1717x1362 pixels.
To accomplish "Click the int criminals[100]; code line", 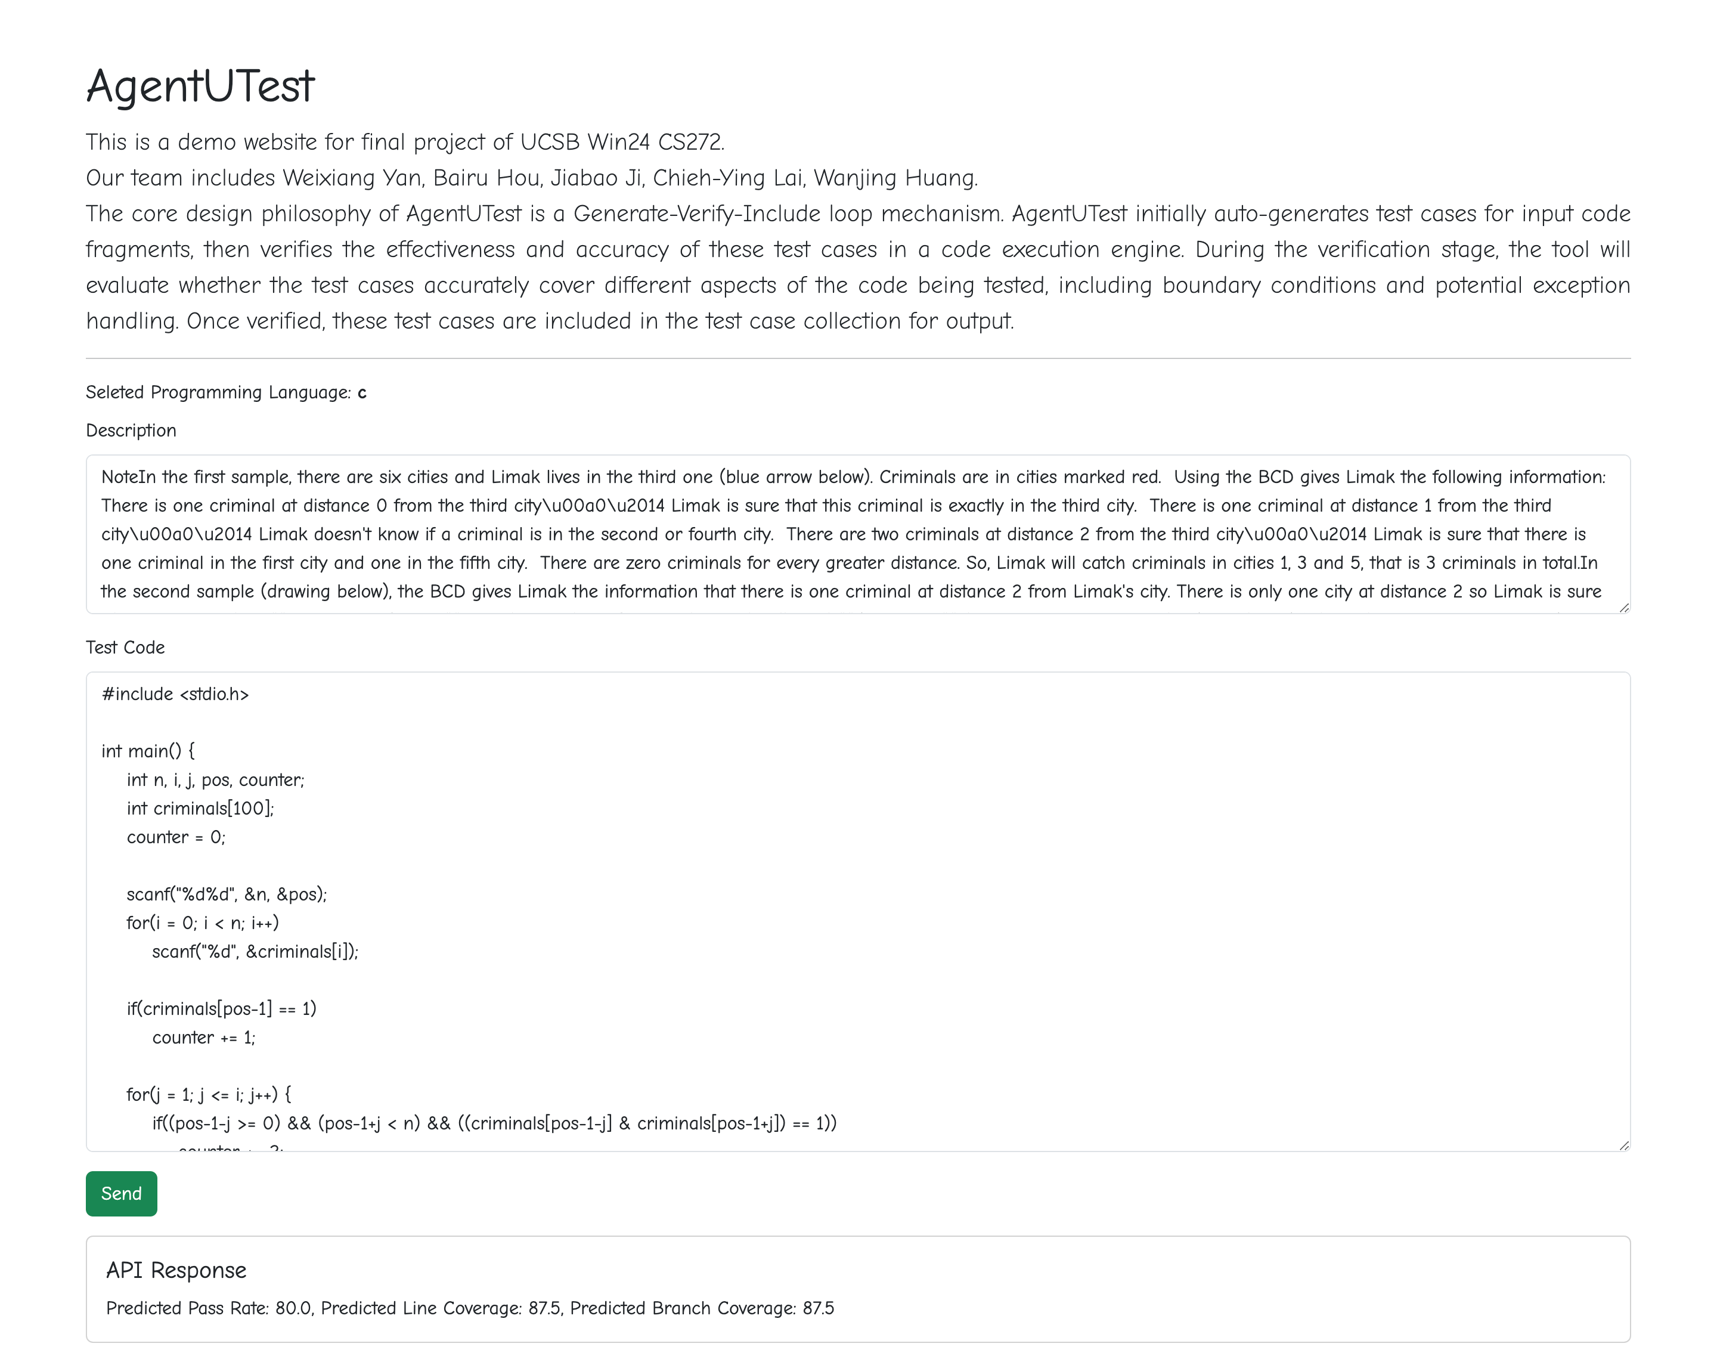I will pos(200,807).
